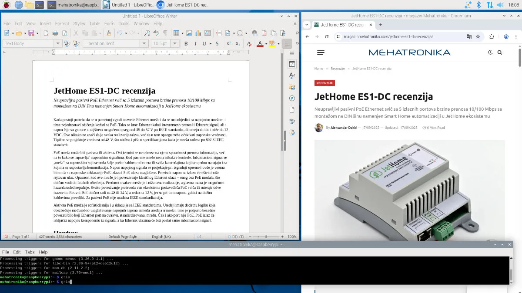Open the Writer Styles menu
Image resolution: width=522 pixels, height=293 pixels.
coord(79,23)
